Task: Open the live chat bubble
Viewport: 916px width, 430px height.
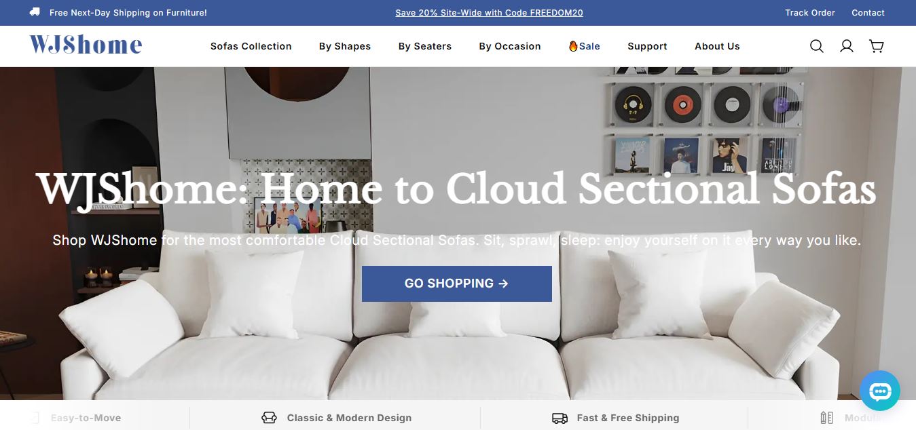Action: coord(880,391)
